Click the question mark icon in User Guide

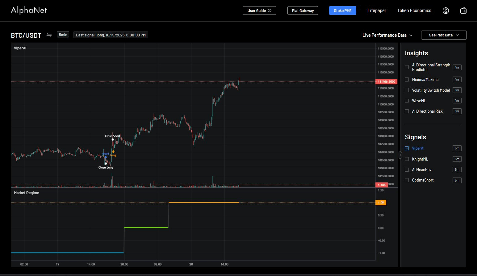270,10
